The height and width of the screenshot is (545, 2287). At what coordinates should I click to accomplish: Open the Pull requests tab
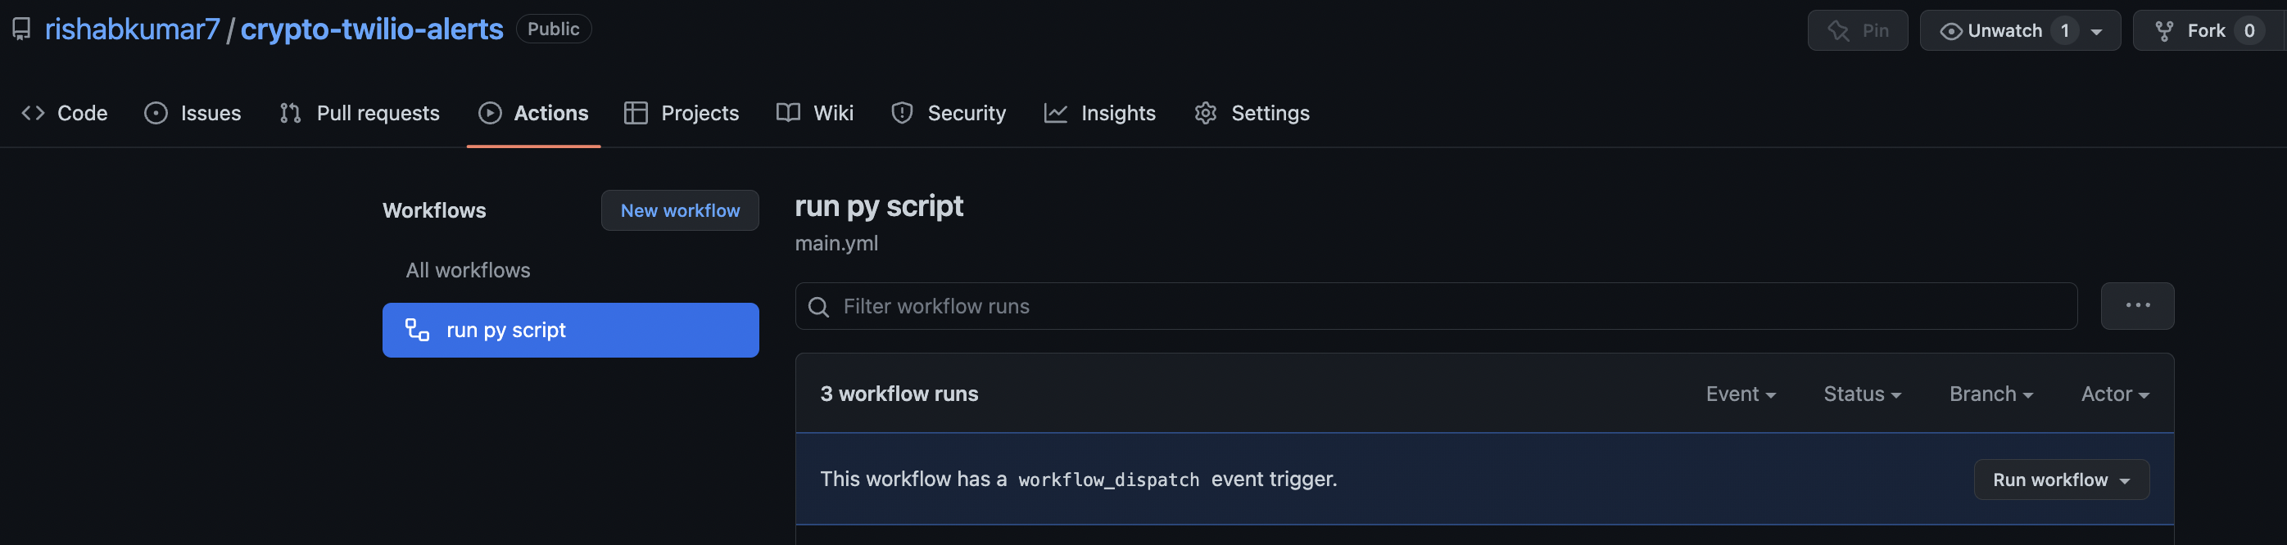(360, 113)
